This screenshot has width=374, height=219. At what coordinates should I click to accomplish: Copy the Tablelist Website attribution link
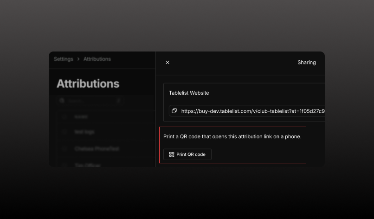(174, 111)
